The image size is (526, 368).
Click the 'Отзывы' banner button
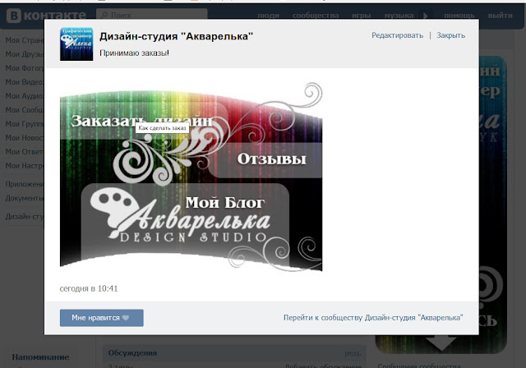click(x=265, y=160)
